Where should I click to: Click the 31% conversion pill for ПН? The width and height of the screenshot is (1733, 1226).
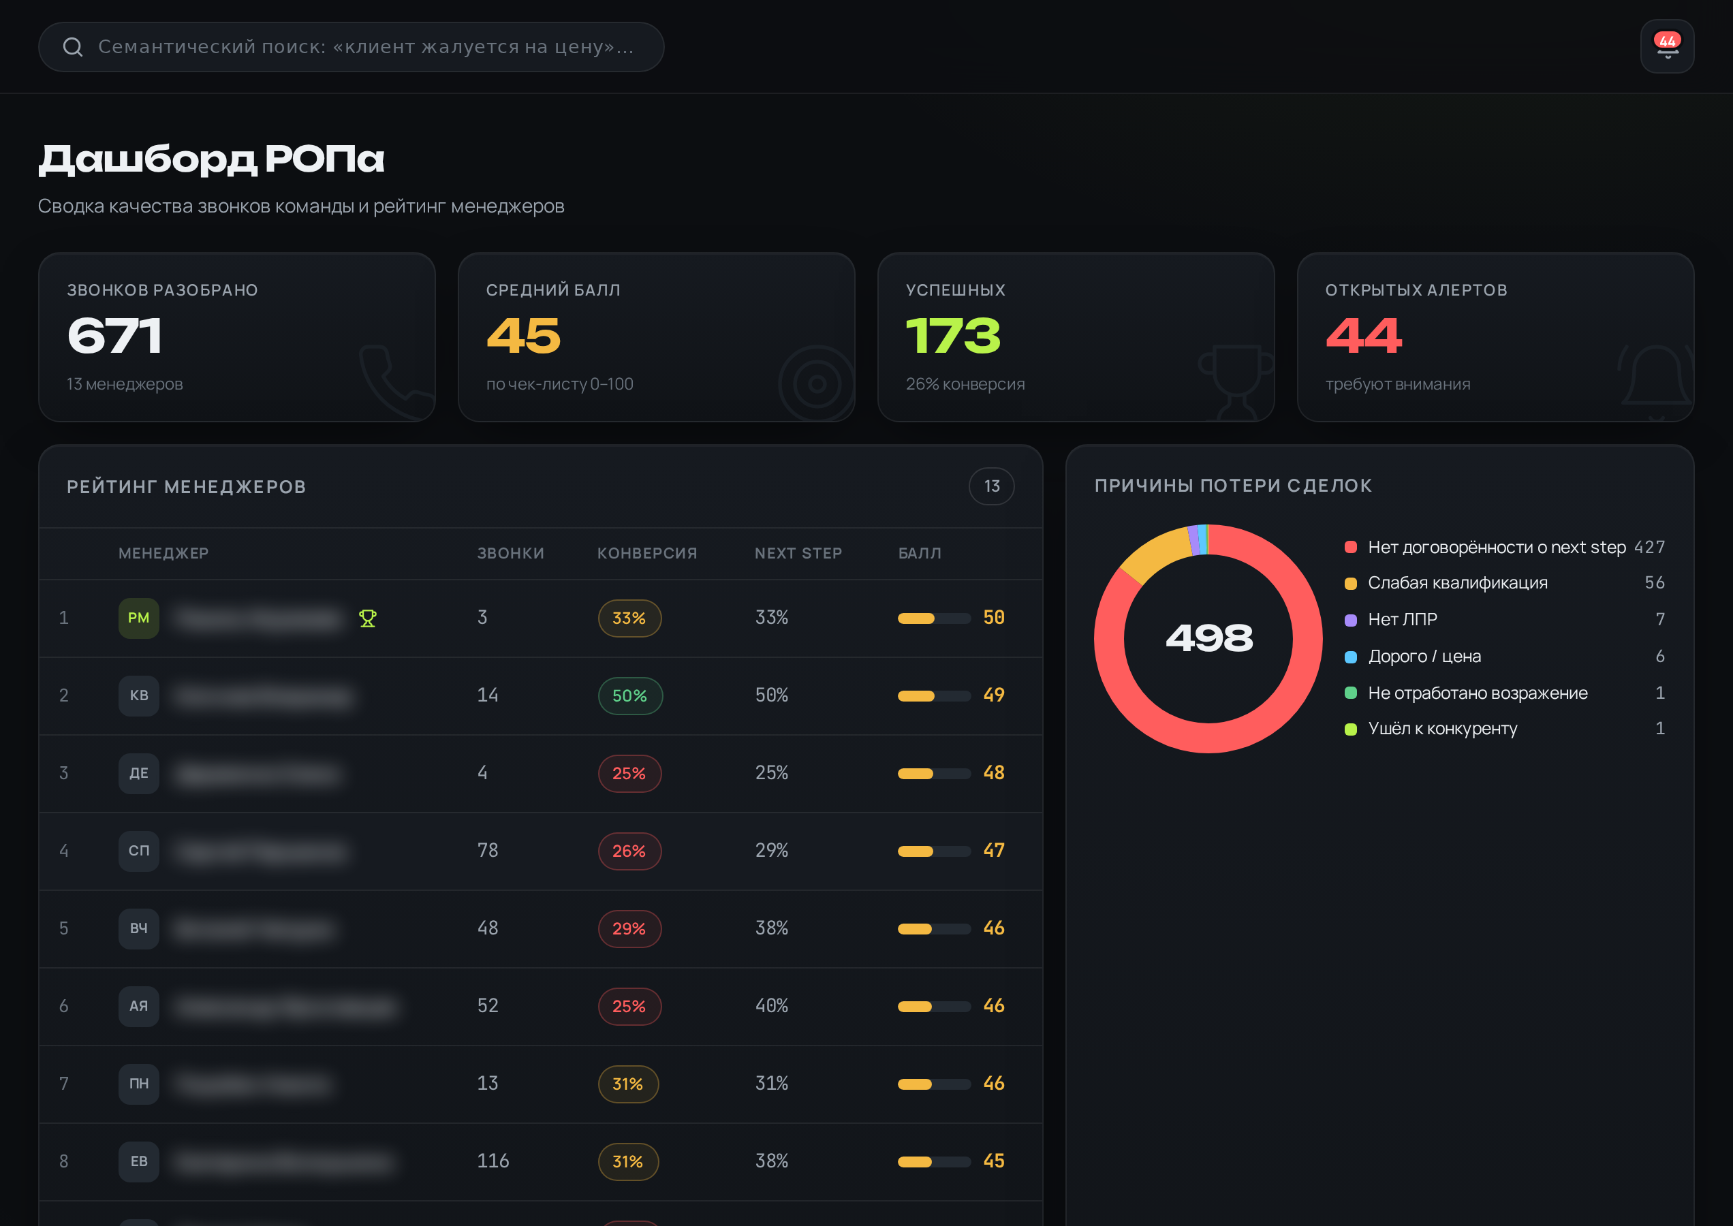[628, 1084]
